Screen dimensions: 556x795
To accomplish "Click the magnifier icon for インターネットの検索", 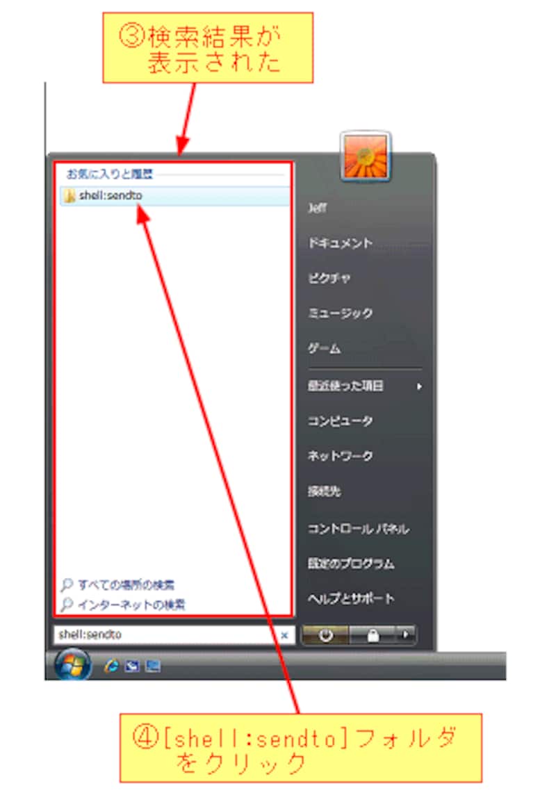I will (x=67, y=605).
